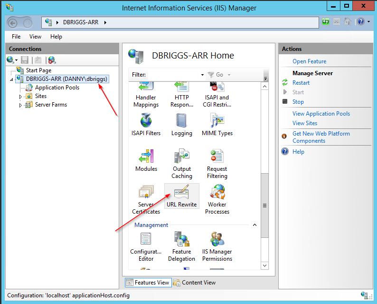Viewport: 377px width, 304px height.
Task: Click the Home toolbar icon
Action: click(x=347, y=22)
